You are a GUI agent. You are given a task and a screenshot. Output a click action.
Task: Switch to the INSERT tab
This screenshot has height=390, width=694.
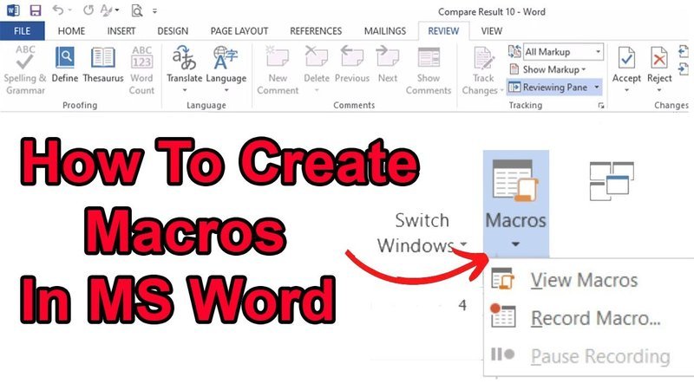[121, 31]
